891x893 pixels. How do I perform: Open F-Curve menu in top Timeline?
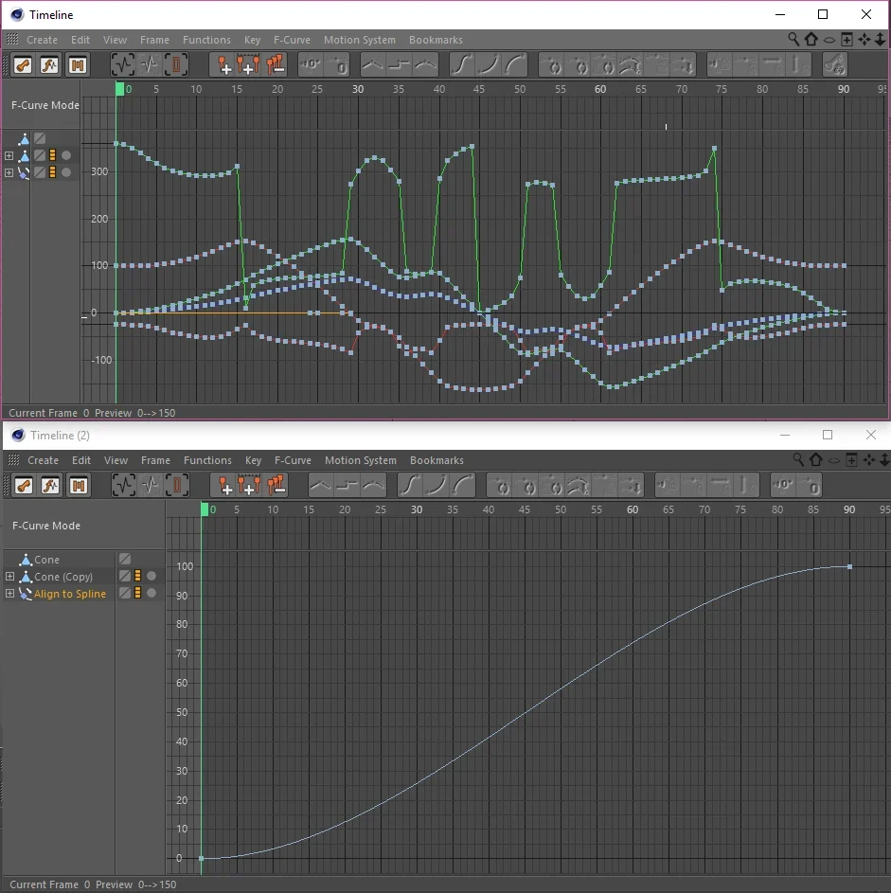pyautogui.click(x=292, y=40)
